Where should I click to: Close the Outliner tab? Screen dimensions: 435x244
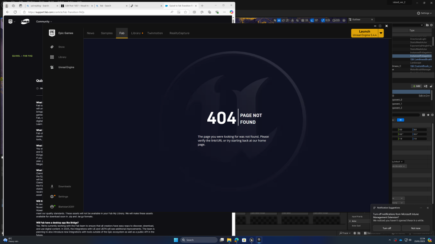pos(372,19)
